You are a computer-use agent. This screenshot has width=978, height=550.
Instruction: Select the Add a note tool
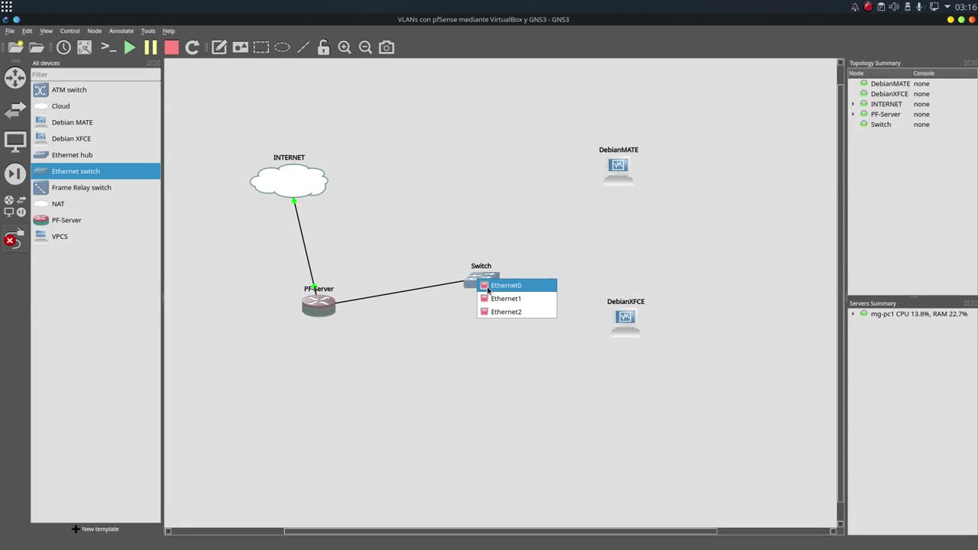pyautogui.click(x=219, y=47)
